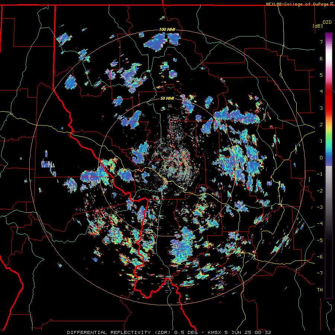335x335 pixels.
Task: Click the 50 NMI range ring label
Action: pyautogui.click(x=167, y=99)
